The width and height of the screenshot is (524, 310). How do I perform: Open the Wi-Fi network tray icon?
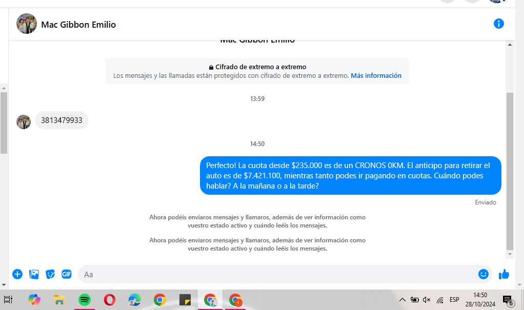440,300
